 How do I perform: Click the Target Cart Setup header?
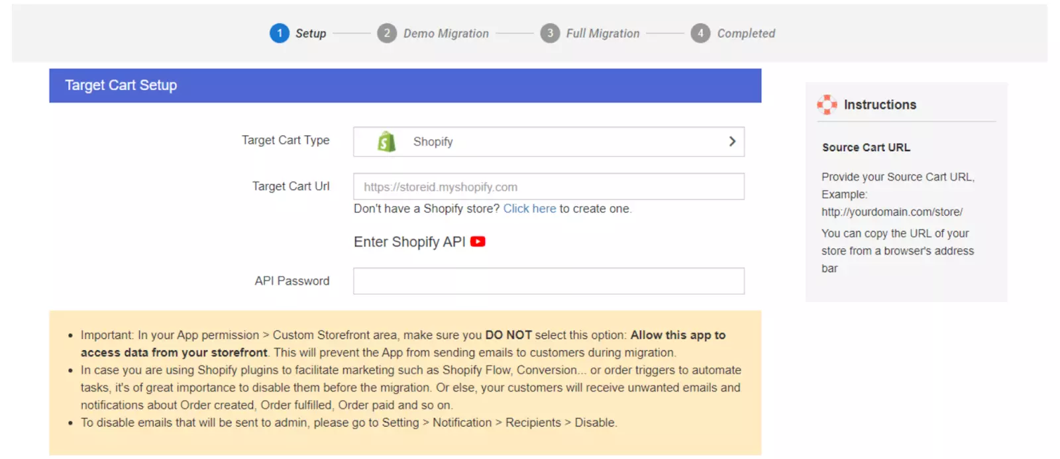(405, 85)
